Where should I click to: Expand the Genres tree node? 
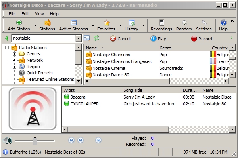click(14, 54)
